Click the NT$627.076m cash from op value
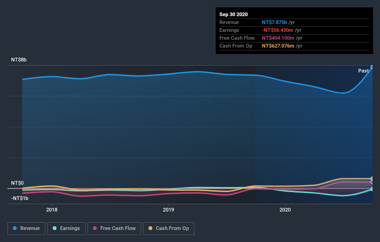Image resolution: width=380 pixels, height=242 pixels. pos(278,46)
